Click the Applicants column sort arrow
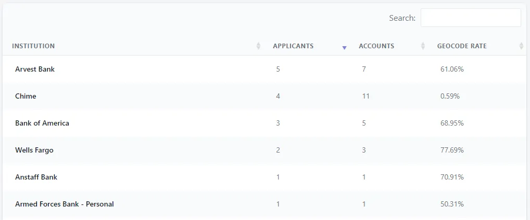530x220 pixels. pos(344,47)
